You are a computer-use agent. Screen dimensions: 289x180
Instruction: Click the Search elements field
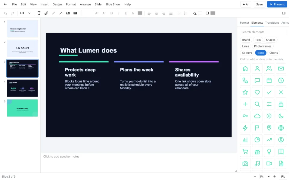263,32
